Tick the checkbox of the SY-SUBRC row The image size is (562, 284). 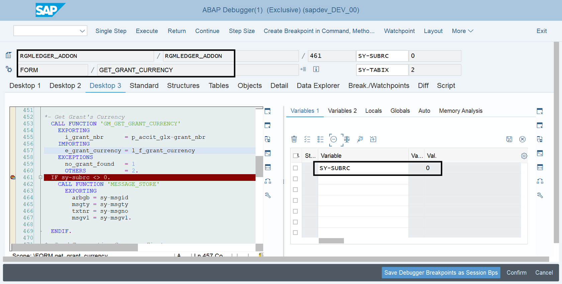pos(295,168)
